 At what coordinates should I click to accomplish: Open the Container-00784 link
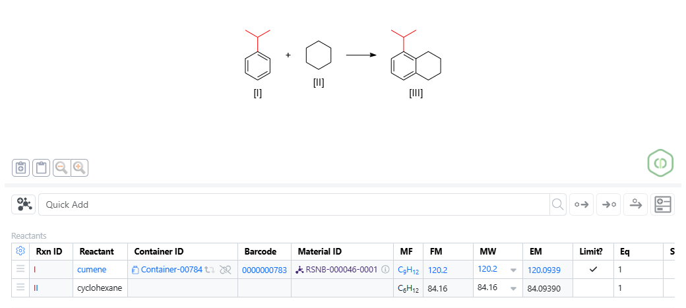click(171, 270)
